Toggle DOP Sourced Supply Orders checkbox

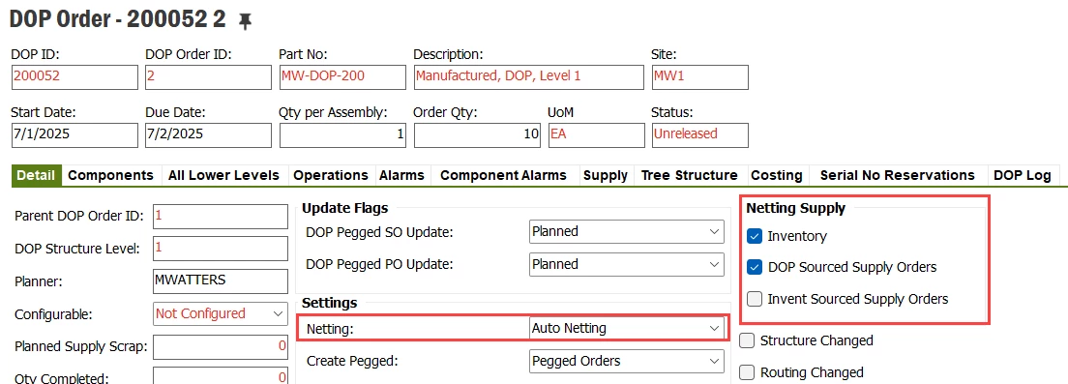pyautogui.click(x=754, y=267)
